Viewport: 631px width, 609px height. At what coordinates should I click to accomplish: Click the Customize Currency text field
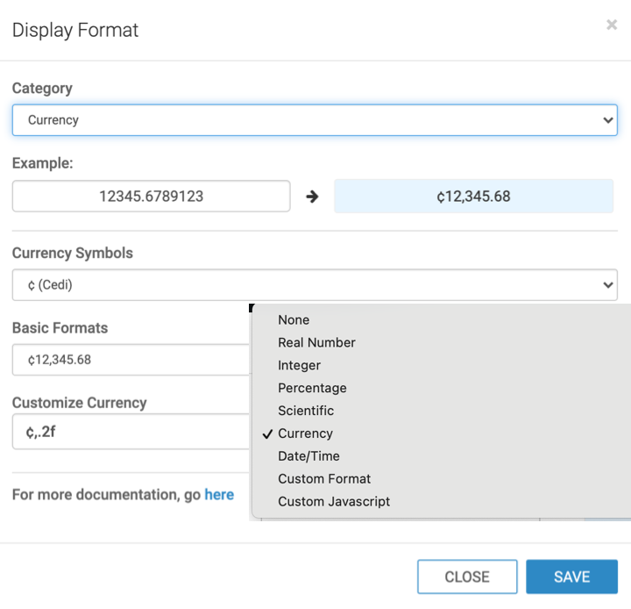(131, 432)
